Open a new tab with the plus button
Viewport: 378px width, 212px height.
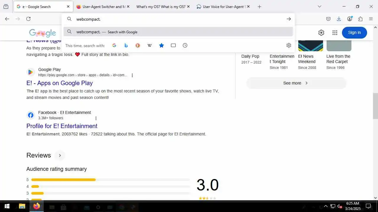click(259, 6)
